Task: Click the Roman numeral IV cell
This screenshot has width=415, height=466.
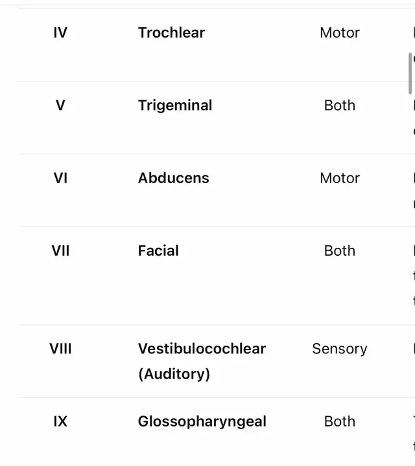Action: point(60,33)
